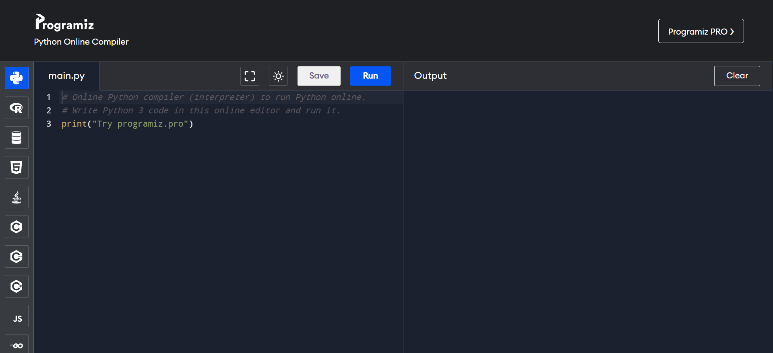This screenshot has width=773, height=353.
Task: Click line number 1 in gutter
Action: (49, 97)
